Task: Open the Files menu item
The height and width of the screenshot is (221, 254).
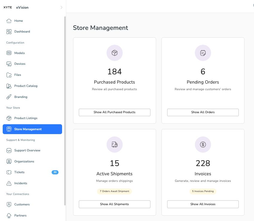Action: click(18, 75)
